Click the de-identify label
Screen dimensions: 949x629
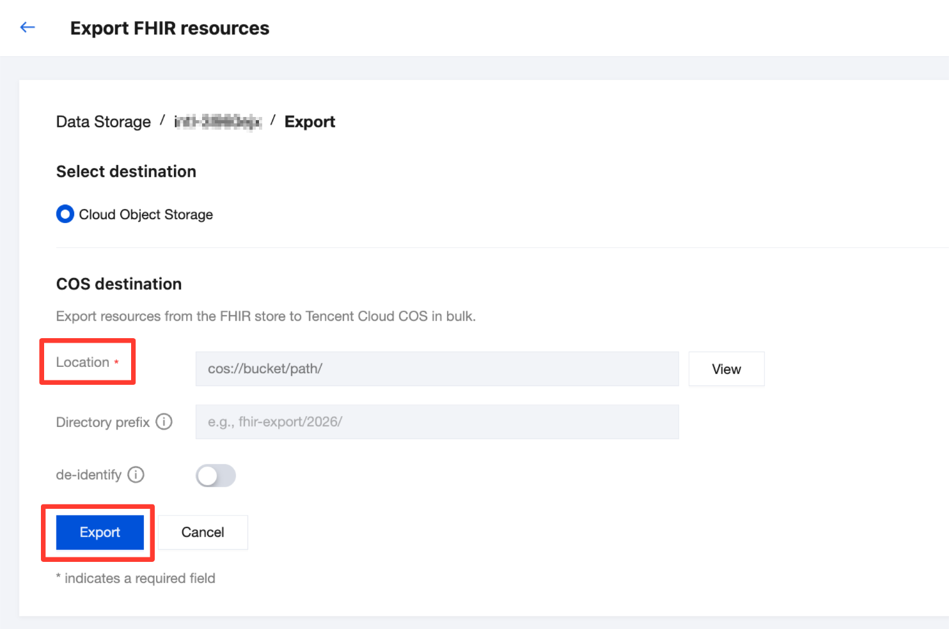89,475
